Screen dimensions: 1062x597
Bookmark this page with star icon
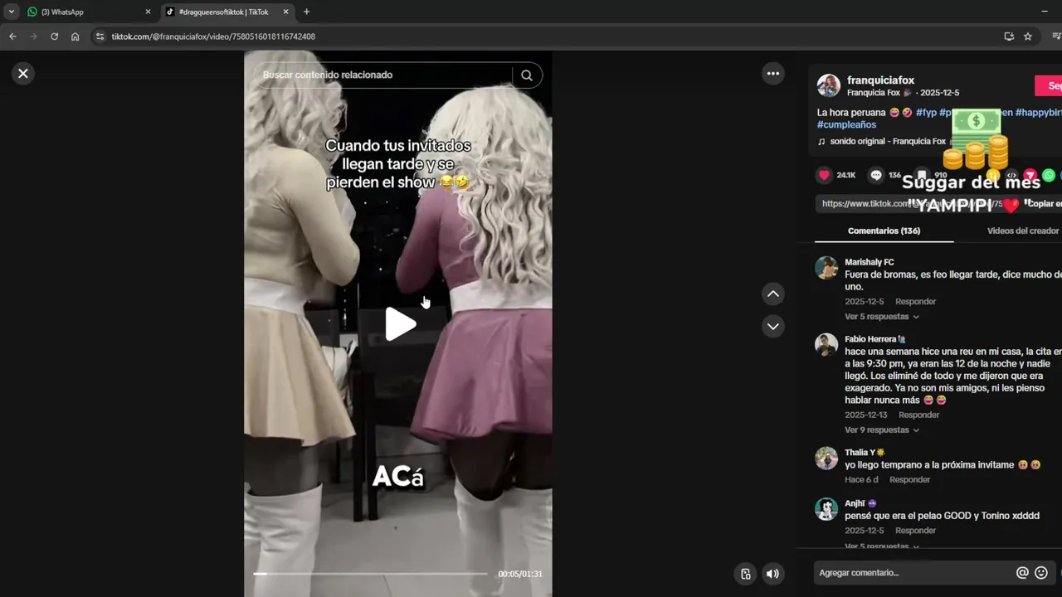1028,36
